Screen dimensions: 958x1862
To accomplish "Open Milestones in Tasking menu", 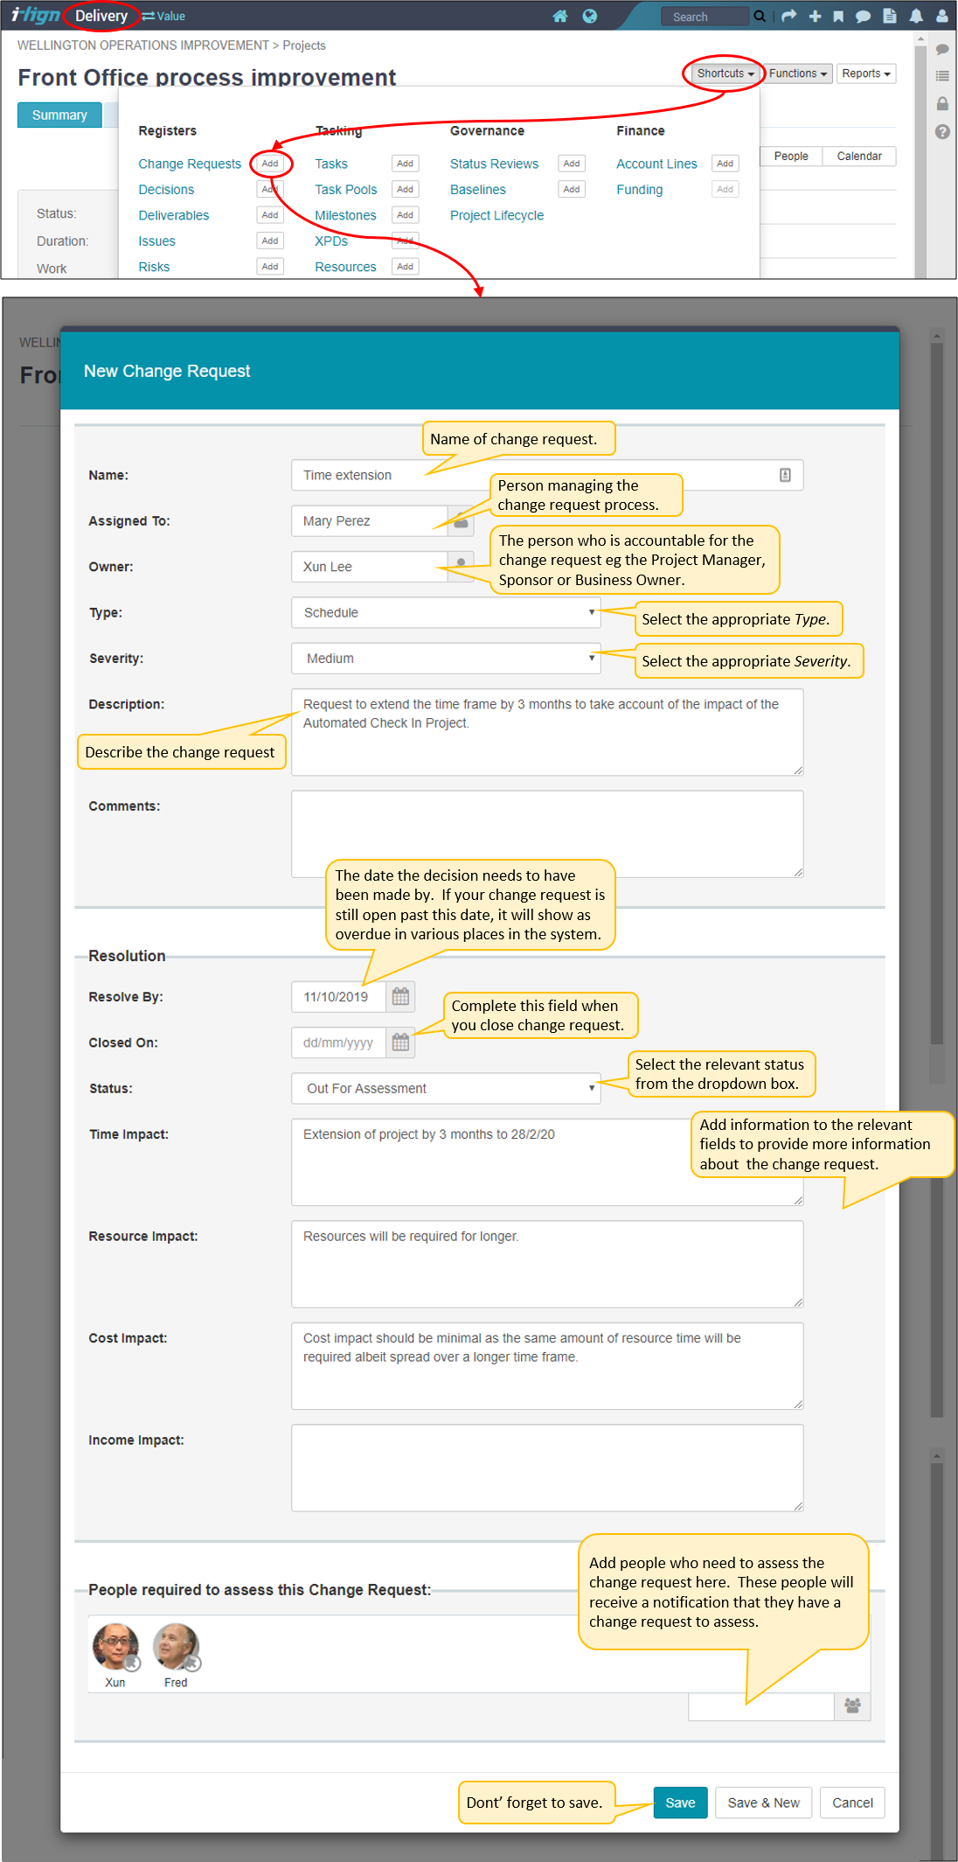I will click(x=346, y=215).
